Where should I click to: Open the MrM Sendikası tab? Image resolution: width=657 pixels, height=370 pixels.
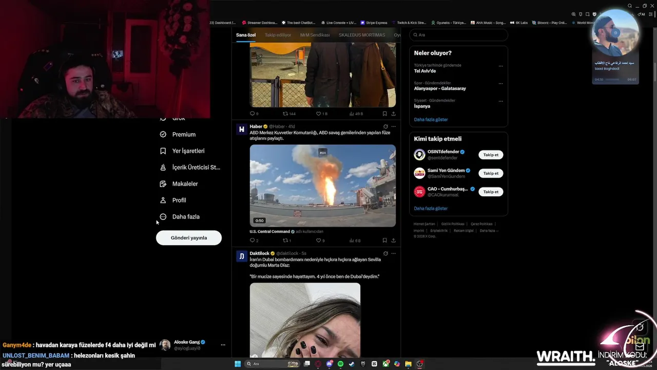point(315,35)
